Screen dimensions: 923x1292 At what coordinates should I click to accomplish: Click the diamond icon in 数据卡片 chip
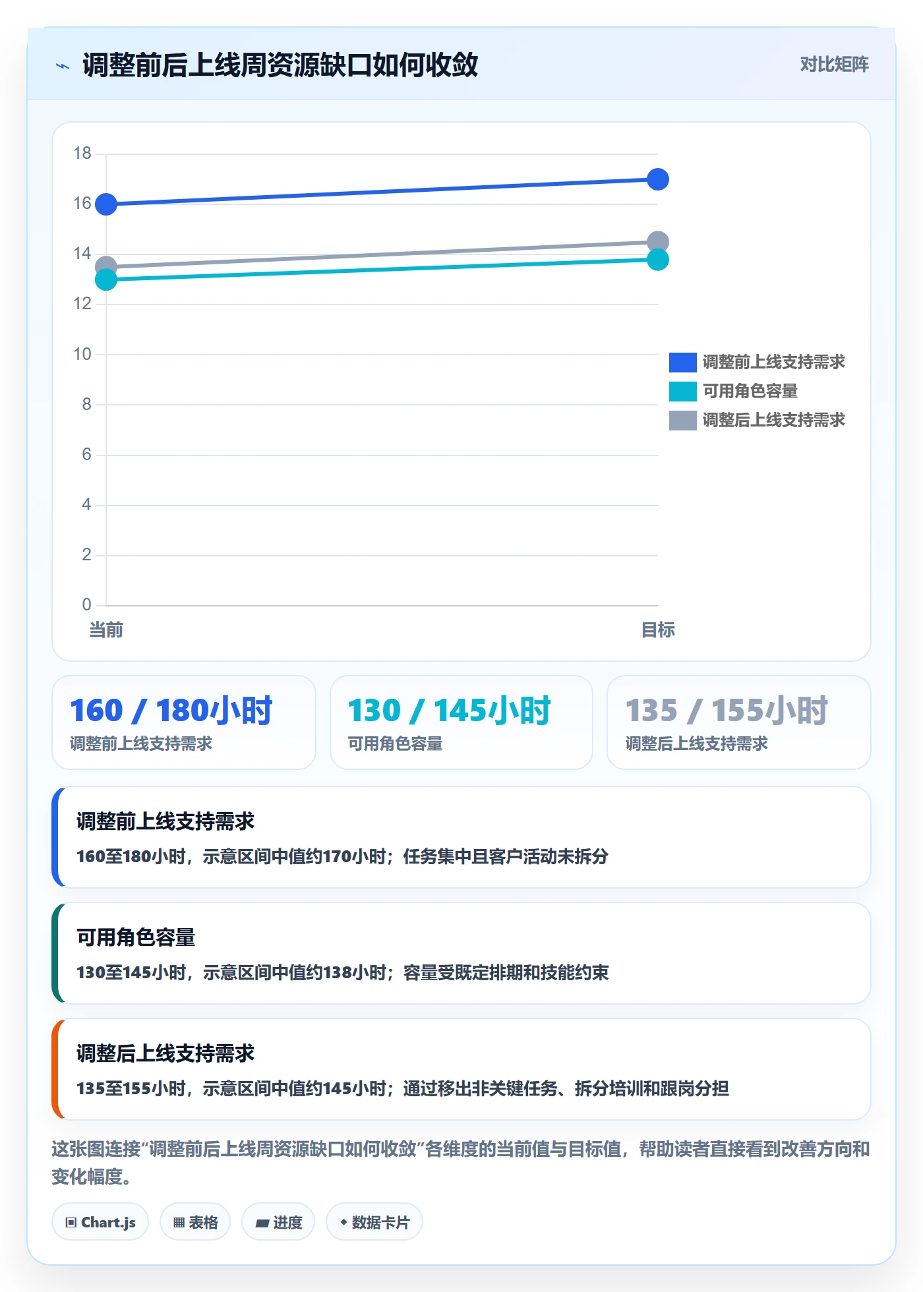(x=343, y=1222)
